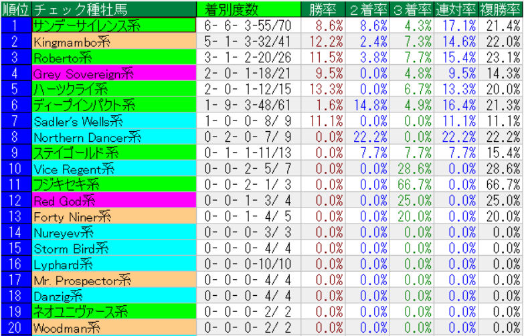Sort by the 連対率 column header
The image size is (524, 336).
coord(456,9)
